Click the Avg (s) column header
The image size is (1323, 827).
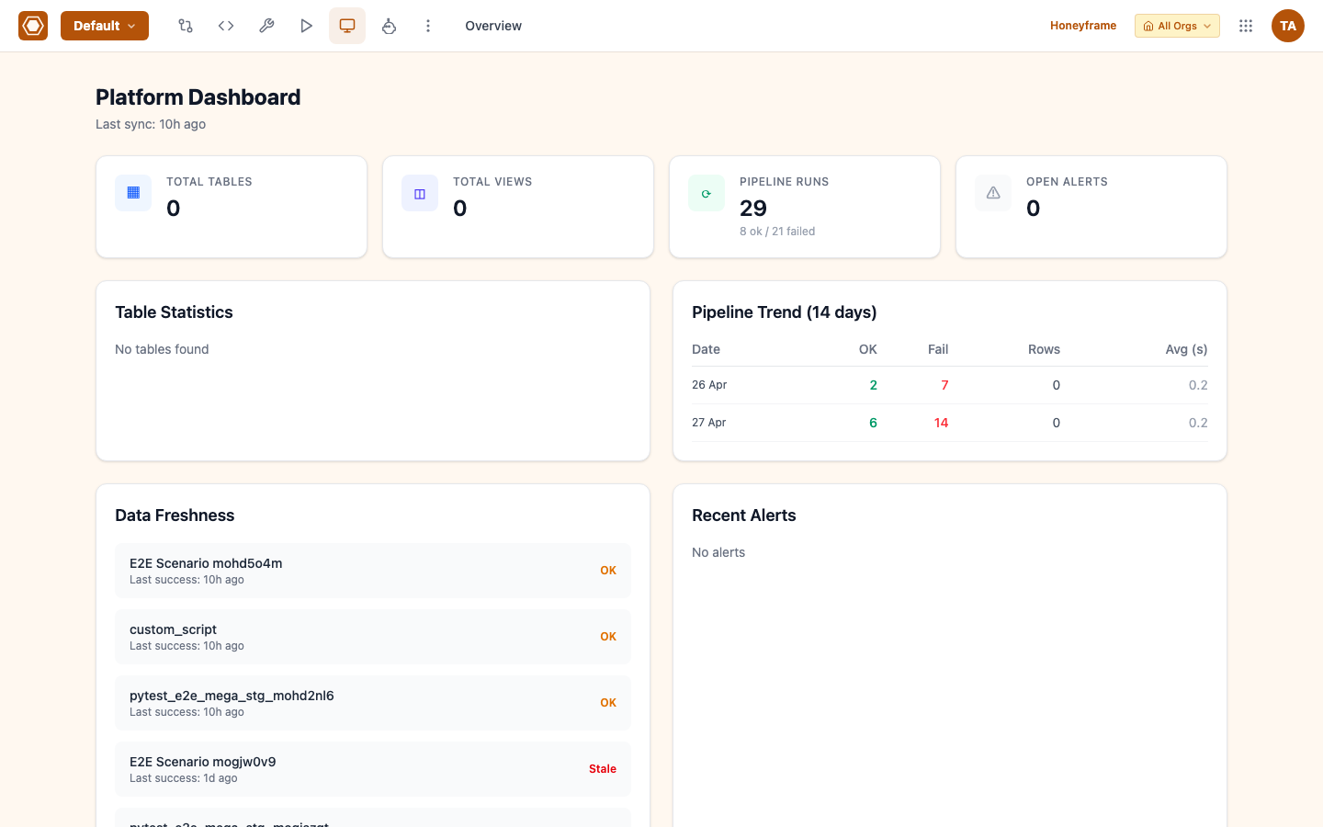click(1186, 349)
